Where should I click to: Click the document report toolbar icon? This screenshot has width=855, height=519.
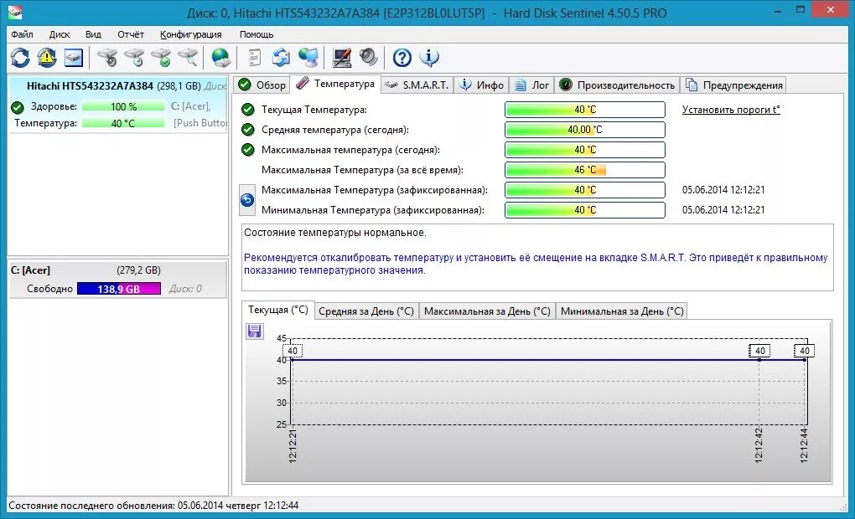(254, 57)
